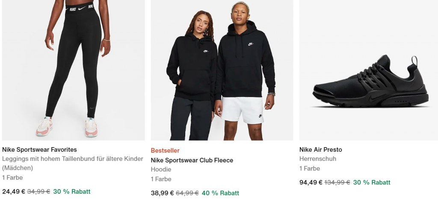The height and width of the screenshot is (201, 438).
Task: Select the Nike Air Presto title
Action: click(x=321, y=150)
